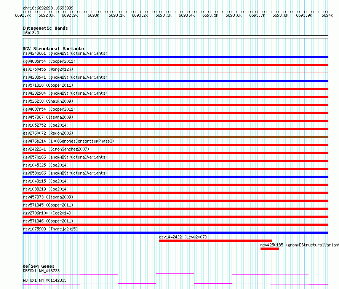Select the nsv4232984 gnomAD variant label

65,93
